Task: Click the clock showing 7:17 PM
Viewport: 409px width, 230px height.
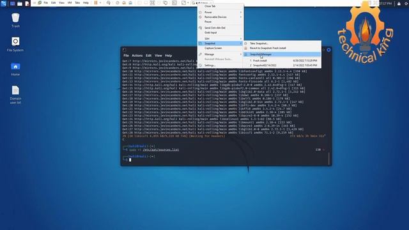Action: tap(385, 3)
